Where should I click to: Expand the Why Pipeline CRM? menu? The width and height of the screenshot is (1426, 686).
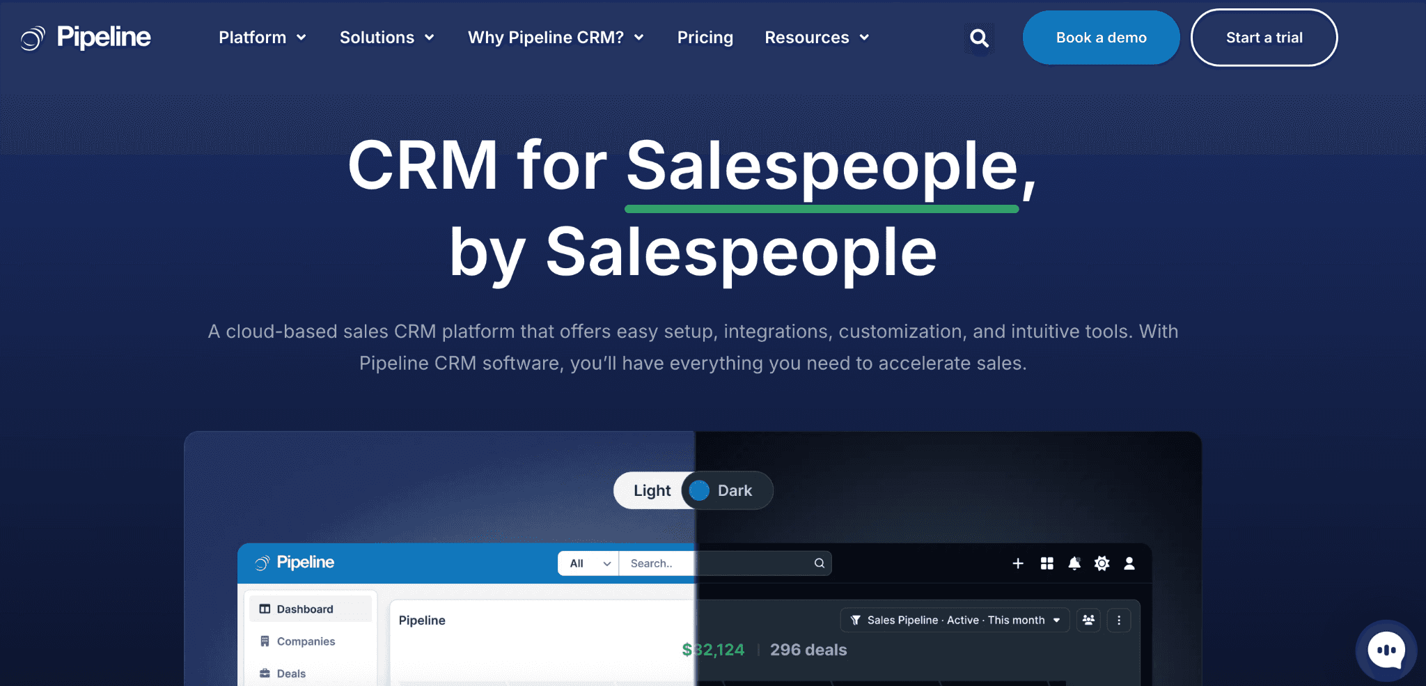(x=556, y=38)
